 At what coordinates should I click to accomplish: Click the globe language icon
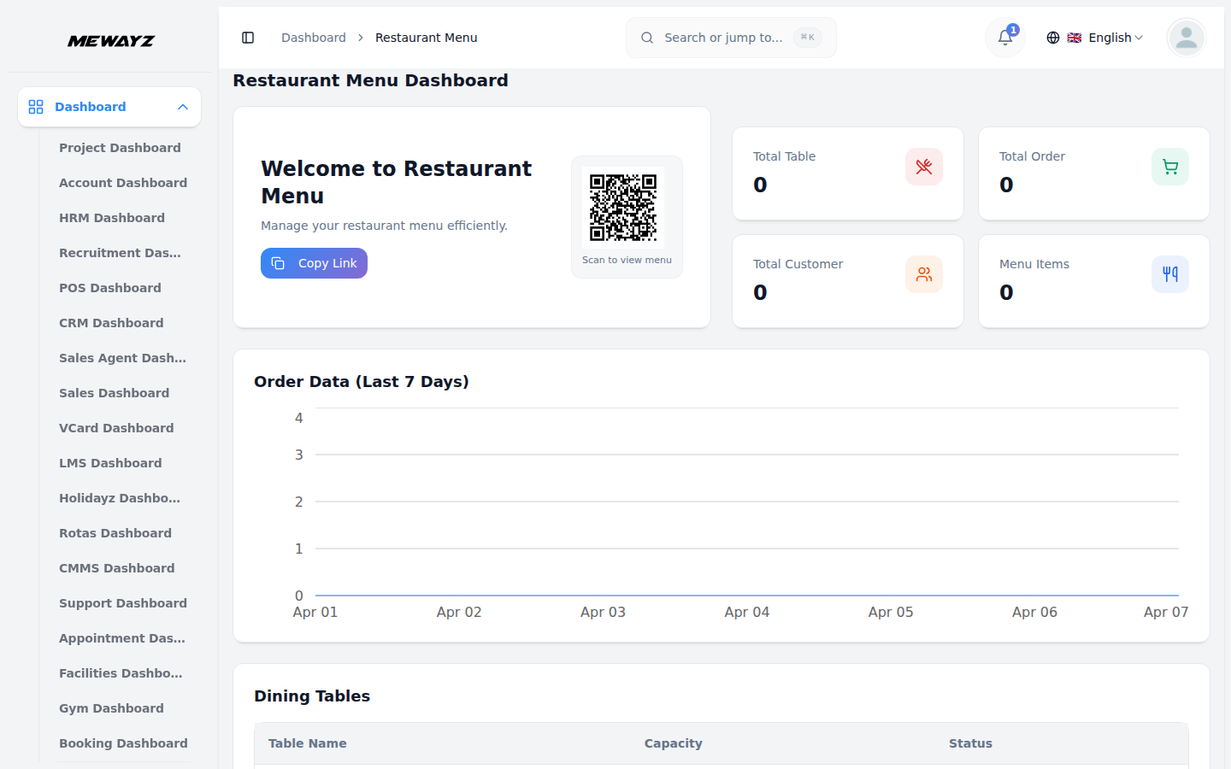(x=1053, y=38)
